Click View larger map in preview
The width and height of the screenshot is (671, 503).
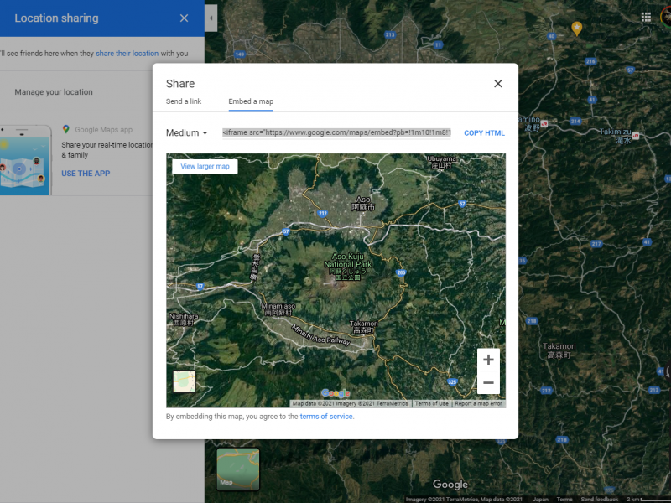(x=205, y=166)
